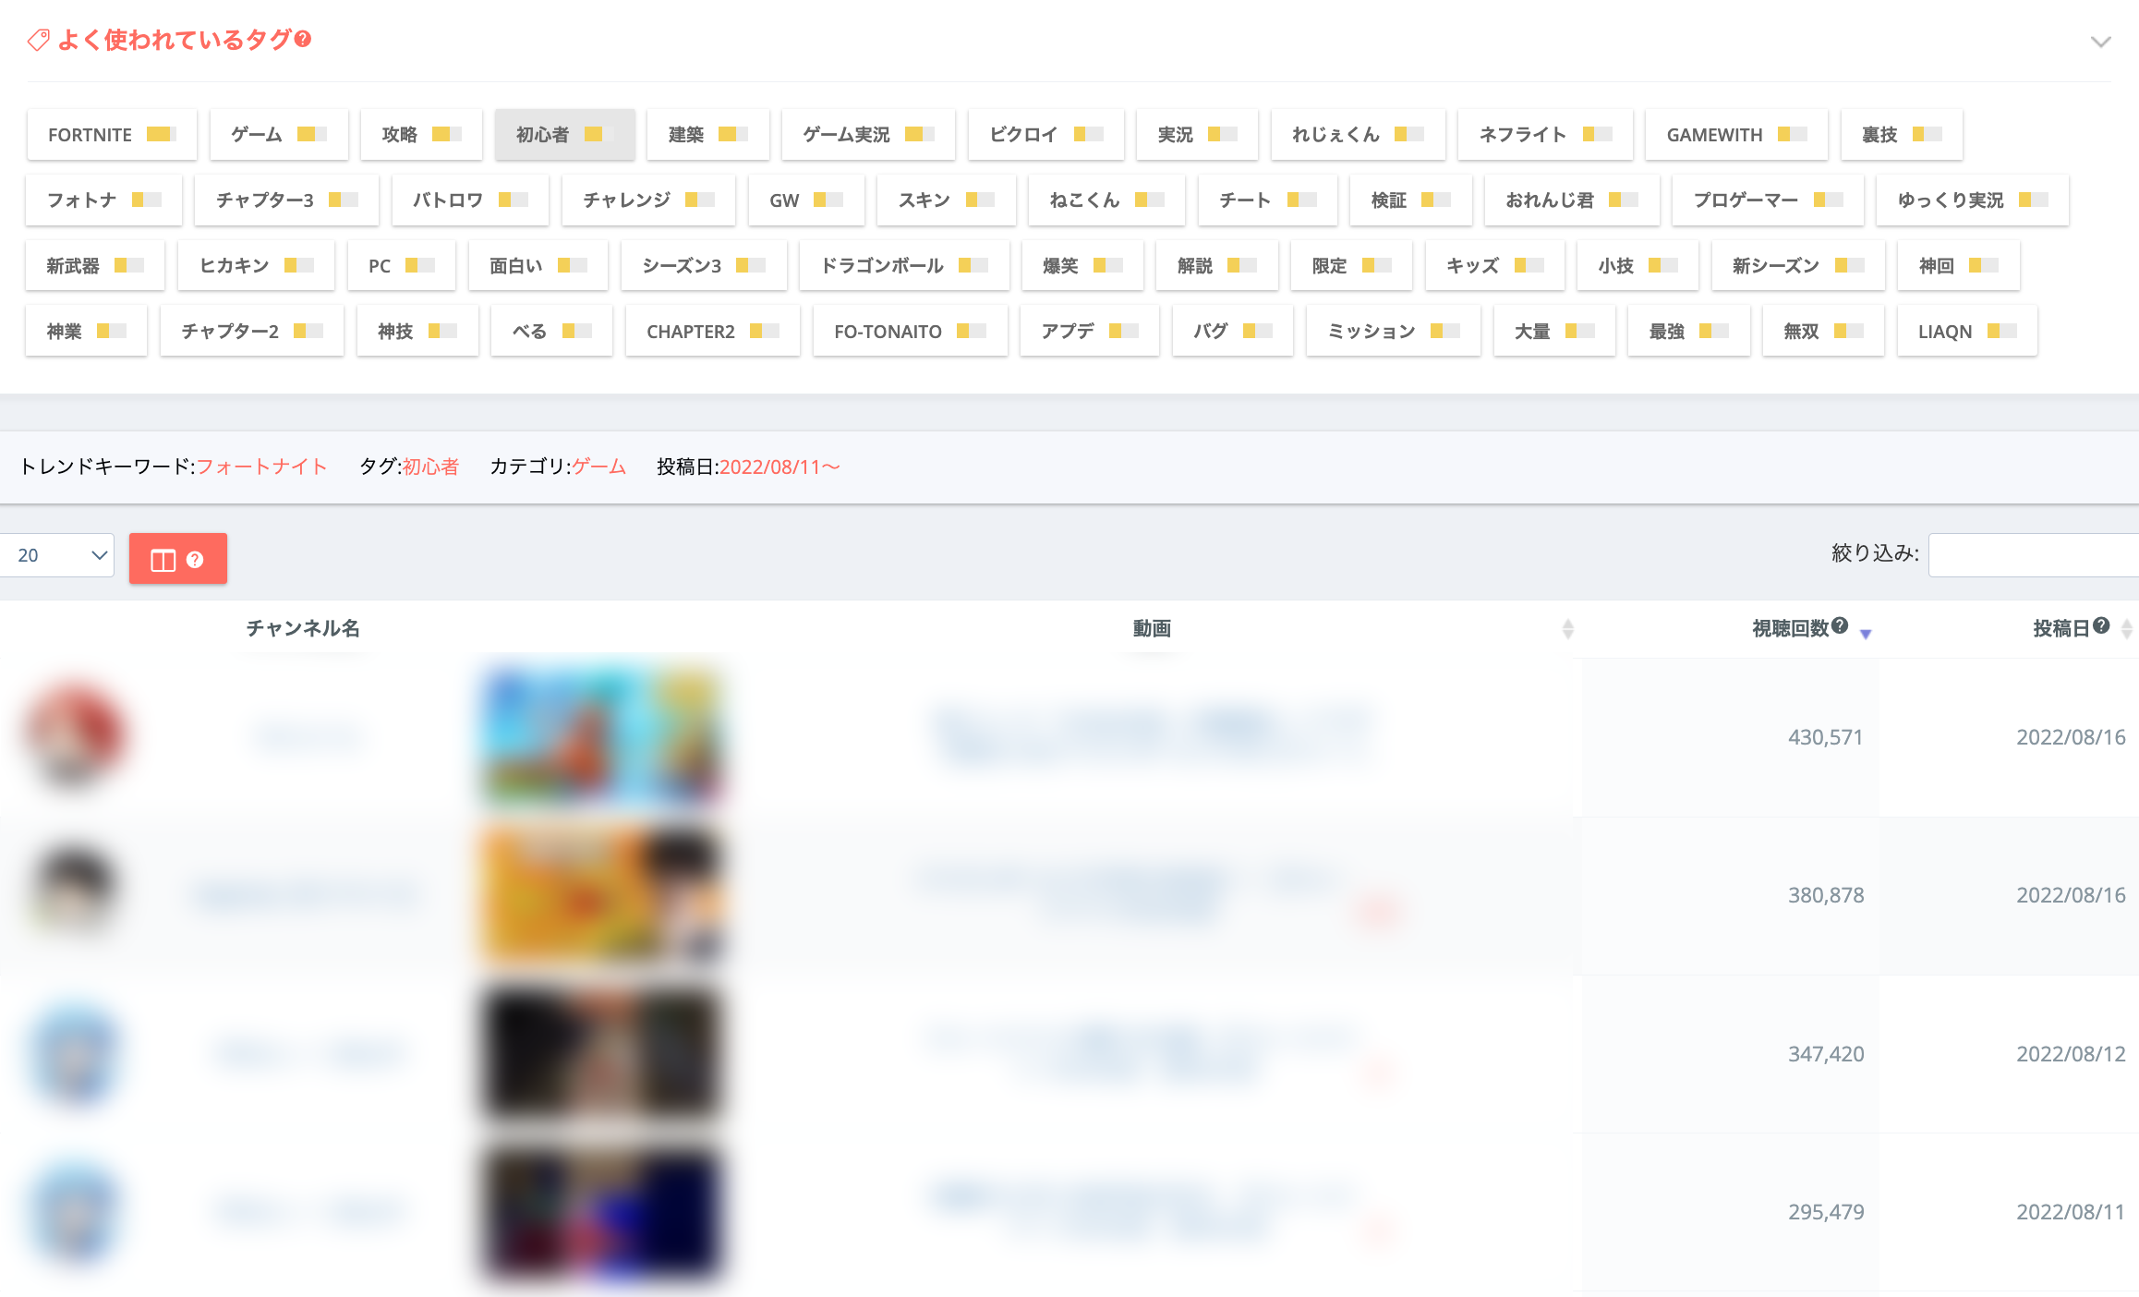The height and width of the screenshot is (1297, 2139).
Task: Click the 絞り込み filter input field
Action: pyautogui.click(x=2032, y=555)
